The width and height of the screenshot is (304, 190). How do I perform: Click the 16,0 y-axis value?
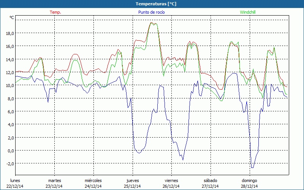click(x=9, y=46)
